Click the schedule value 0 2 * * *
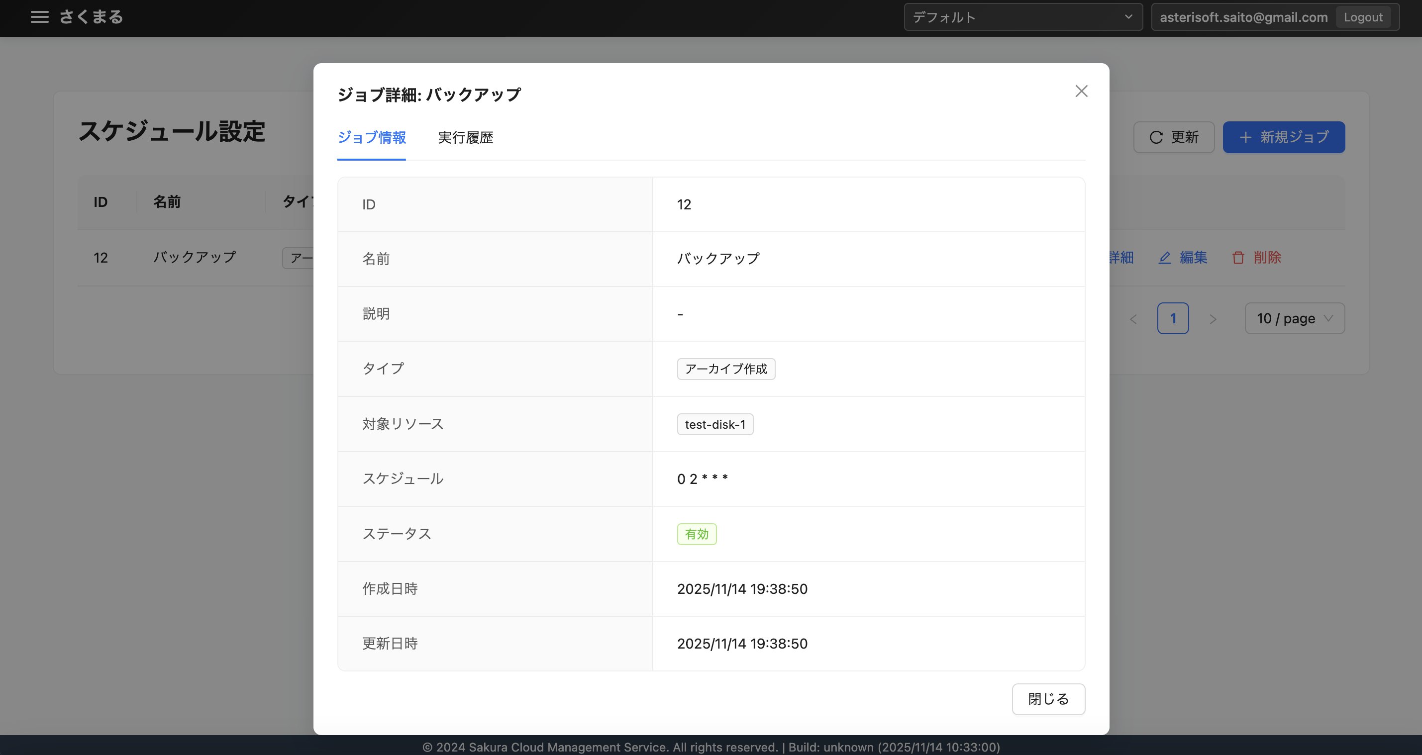 point(702,478)
